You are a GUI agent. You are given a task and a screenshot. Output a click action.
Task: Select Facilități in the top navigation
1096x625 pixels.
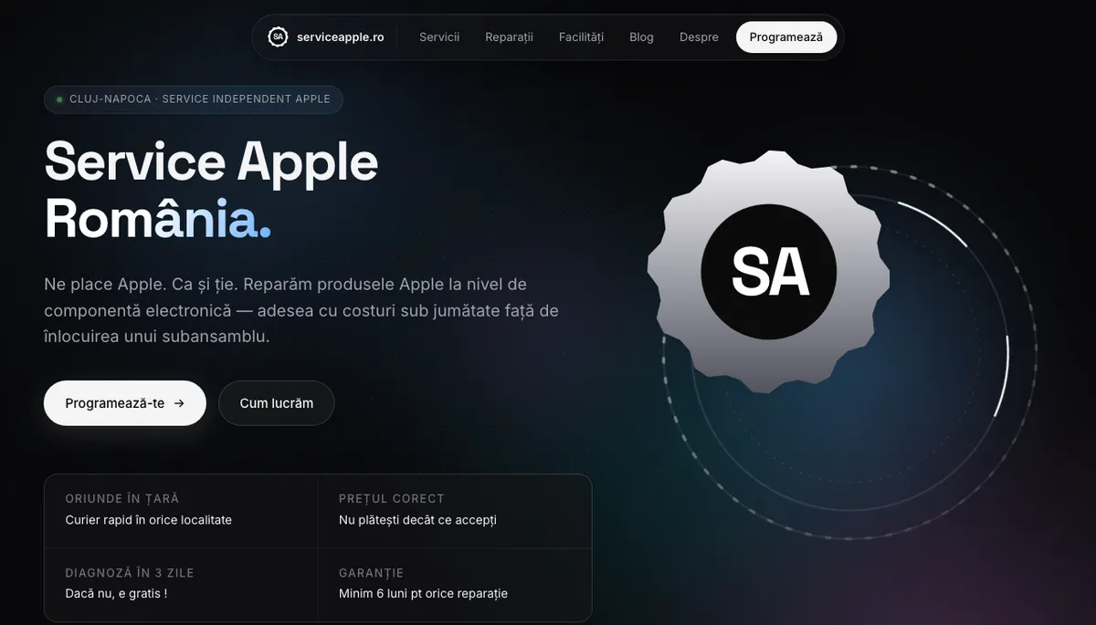pos(582,37)
